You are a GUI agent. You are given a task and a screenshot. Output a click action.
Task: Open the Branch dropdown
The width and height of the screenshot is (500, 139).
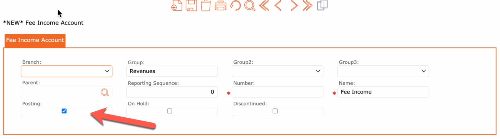pos(66,71)
